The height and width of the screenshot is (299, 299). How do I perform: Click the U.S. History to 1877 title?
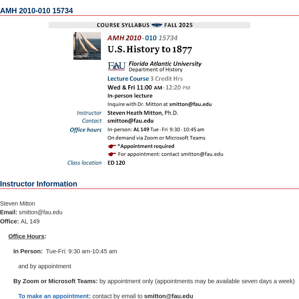(149, 49)
